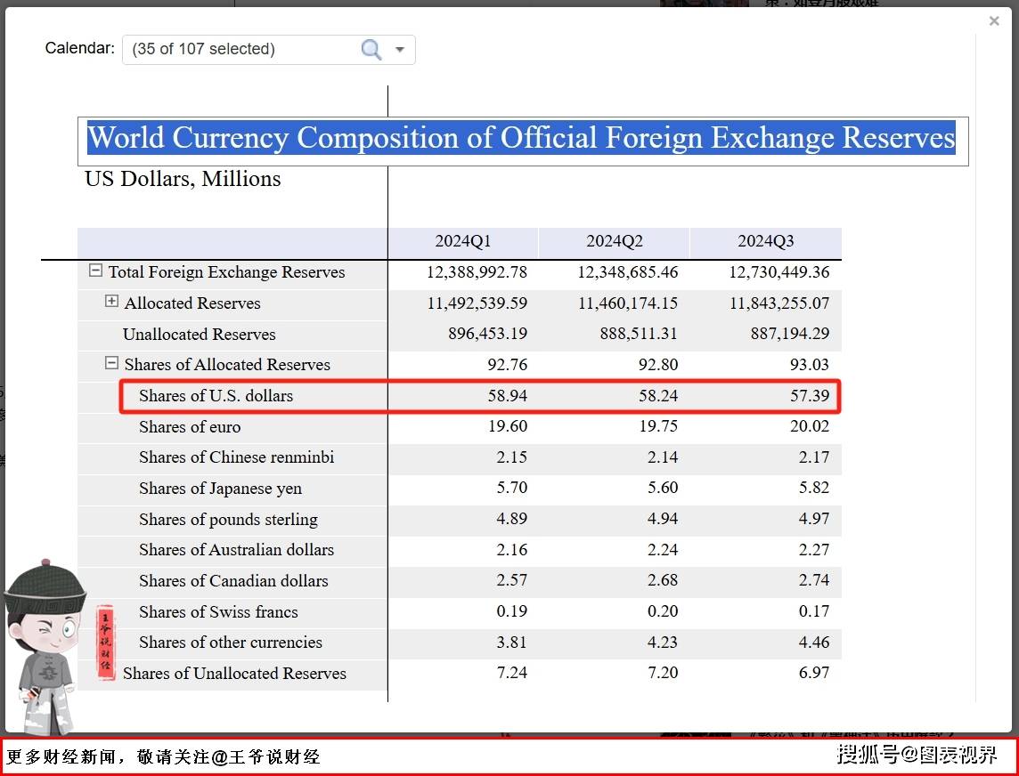Image resolution: width=1019 pixels, height=776 pixels.
Task: Click pounds sterling share 4.89
Action: click(x=512, y=520)
